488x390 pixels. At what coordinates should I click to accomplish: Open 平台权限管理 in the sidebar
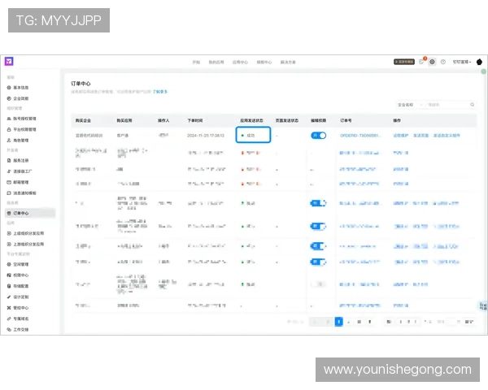pos(21,129)
